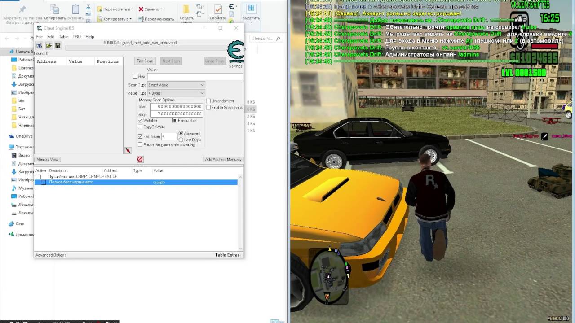Screen dimensions: 575x323
Task: Click the Homegroup icon in sidebar
Action: (11, 234)
